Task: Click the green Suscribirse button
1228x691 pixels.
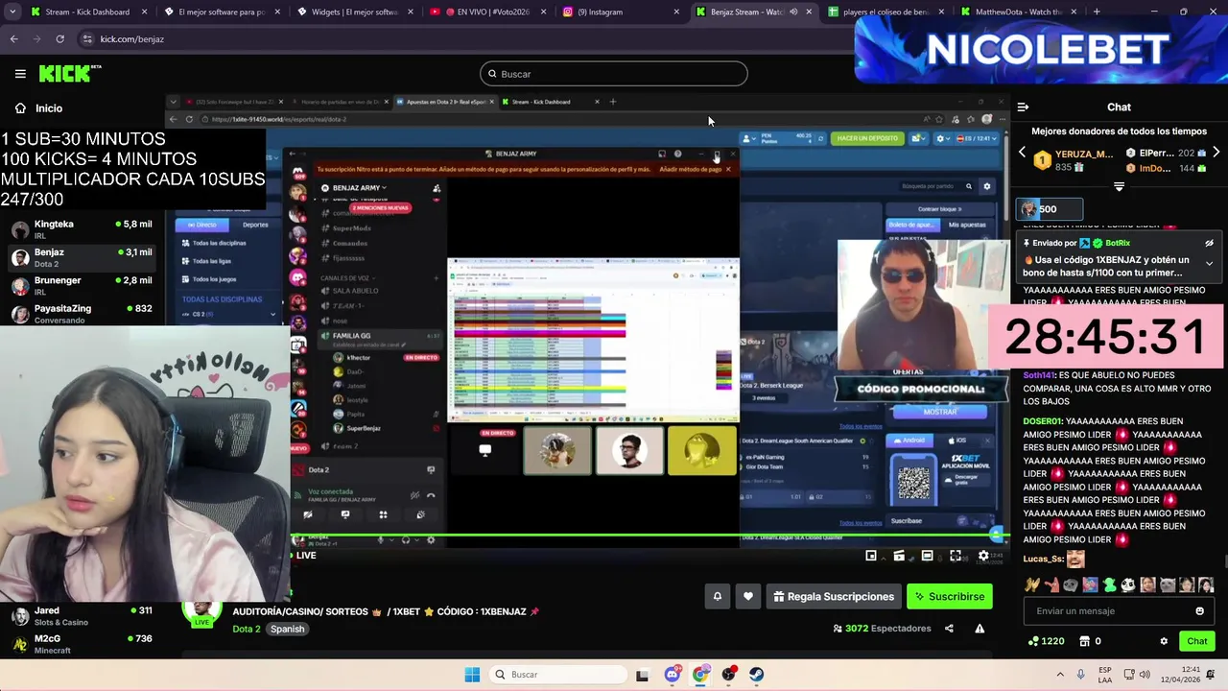Action: pos(949,596)
